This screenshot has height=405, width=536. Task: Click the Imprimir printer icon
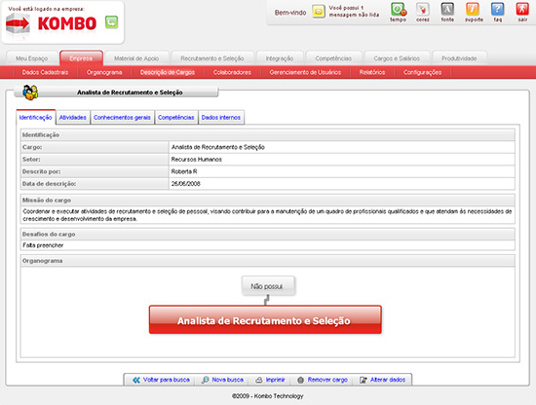pos(259,380)
